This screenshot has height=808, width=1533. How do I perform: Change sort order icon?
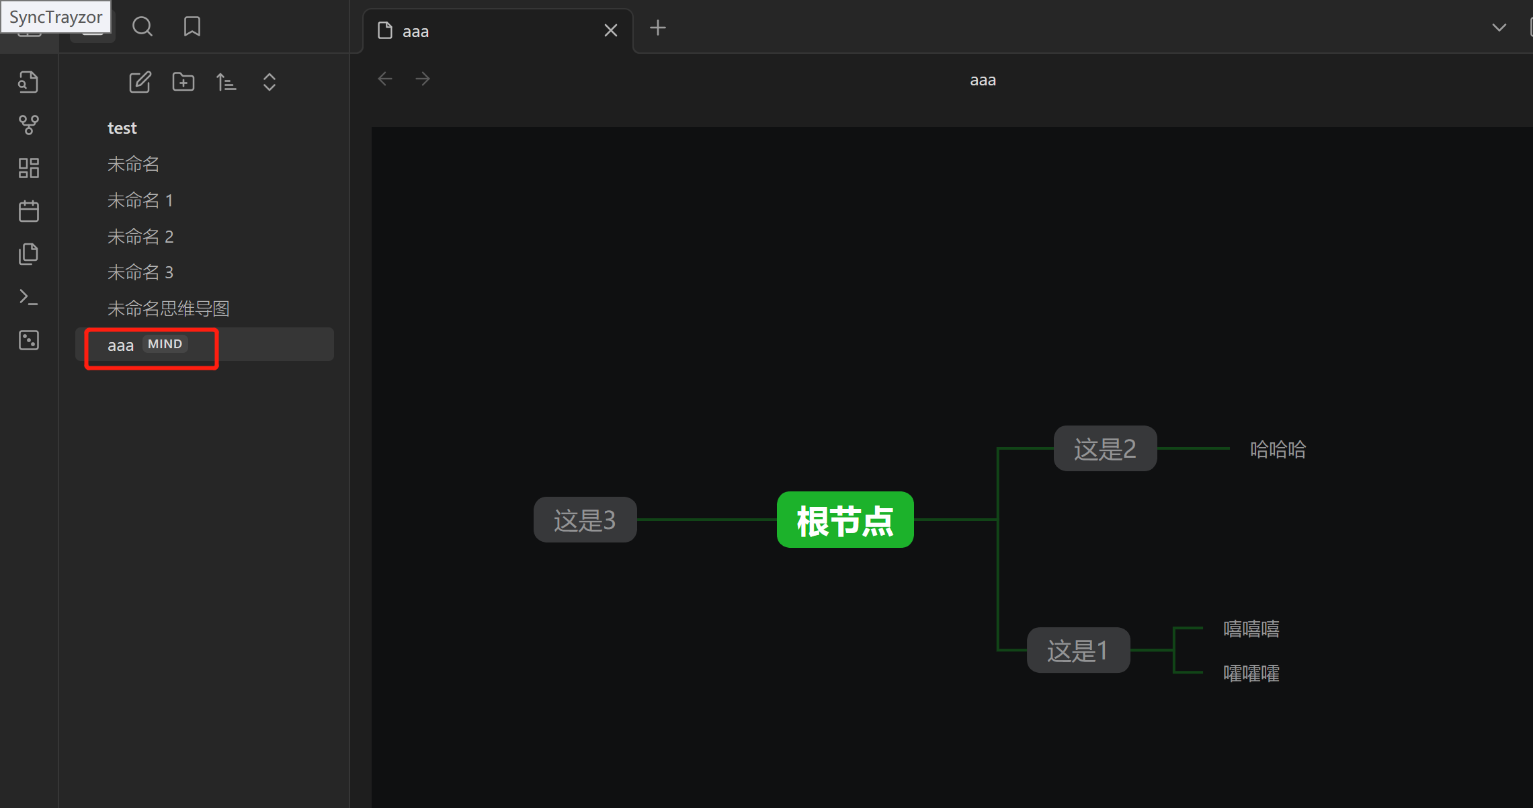click(x=226, y=82)
